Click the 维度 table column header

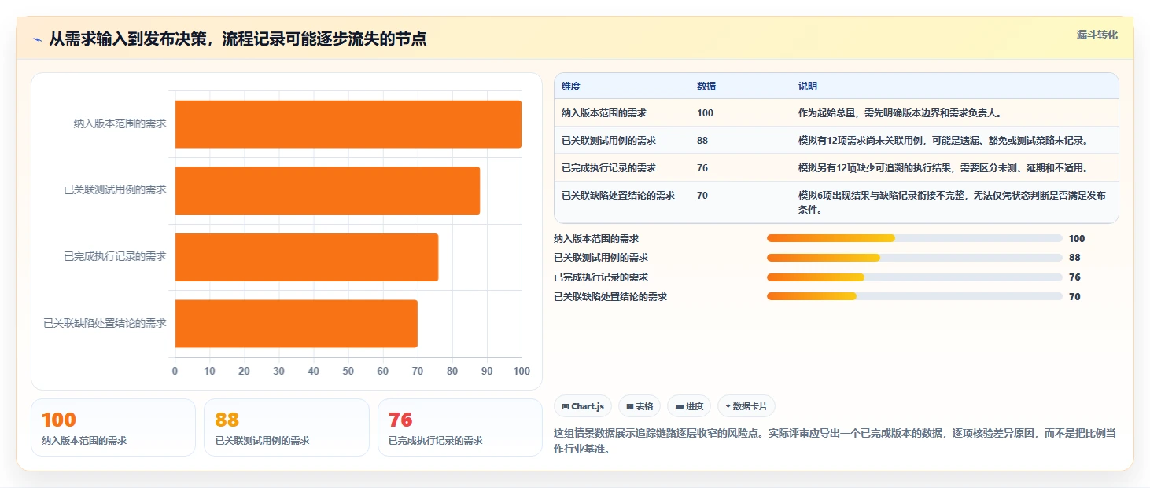click(571, 86)
